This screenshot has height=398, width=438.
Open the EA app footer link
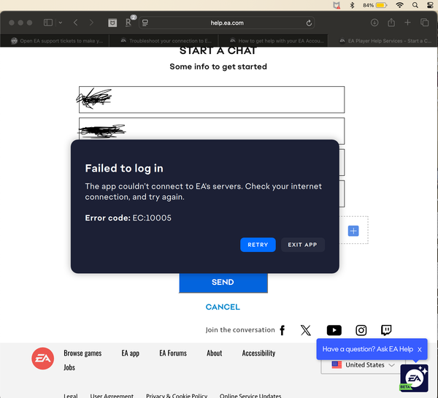click(x=130, y=353)
